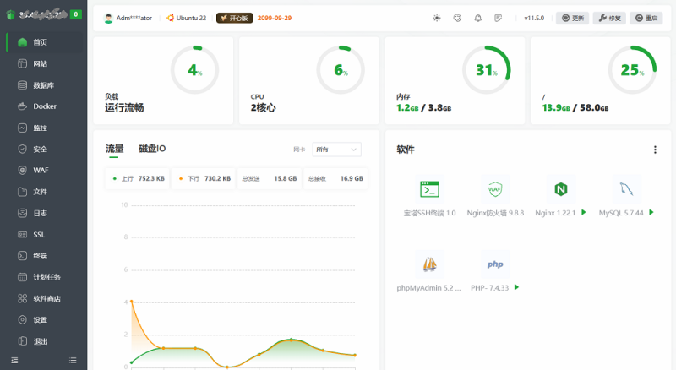Click the 计划任务 calendar icon in sidebar
This screenshot has width=676, height=370.
coord(23,277)
